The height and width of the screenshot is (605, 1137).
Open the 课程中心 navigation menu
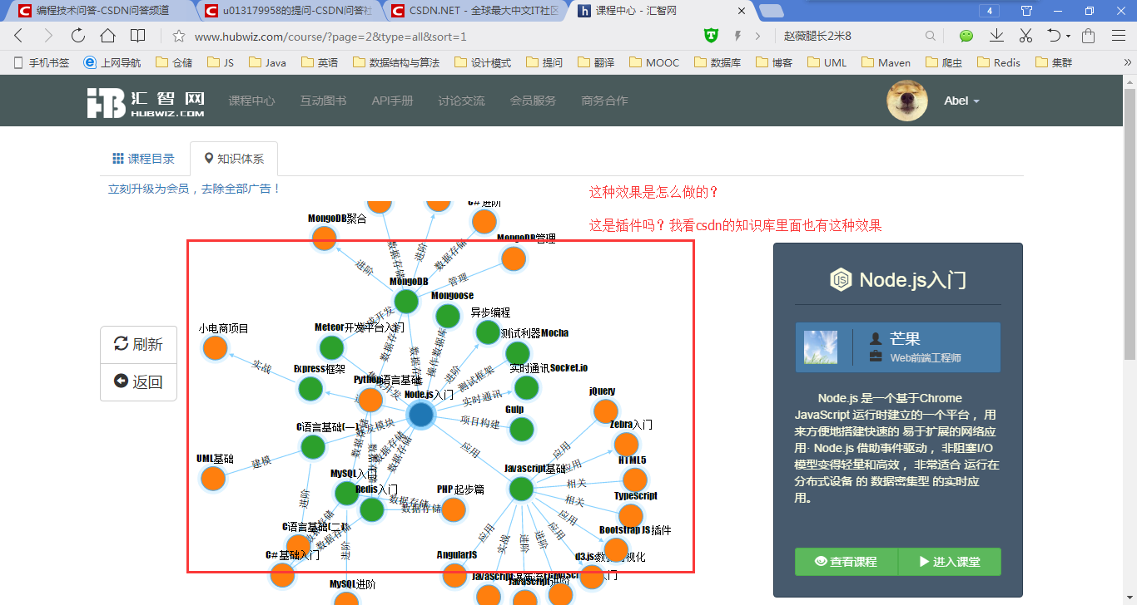[x=251, y=101]
